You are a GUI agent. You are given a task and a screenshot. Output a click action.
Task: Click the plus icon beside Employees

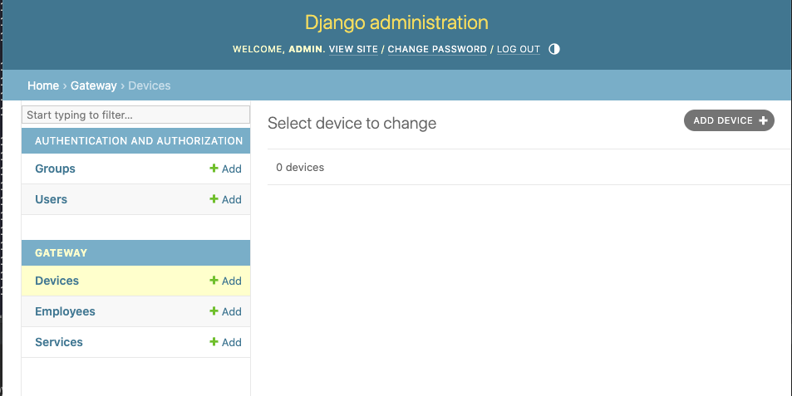[214, 310]
